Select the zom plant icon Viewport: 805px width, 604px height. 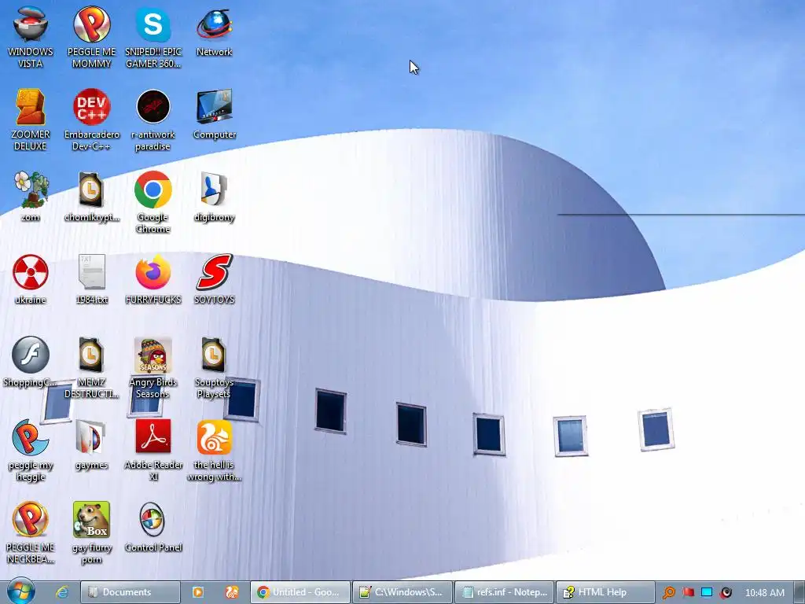[31, 196]
